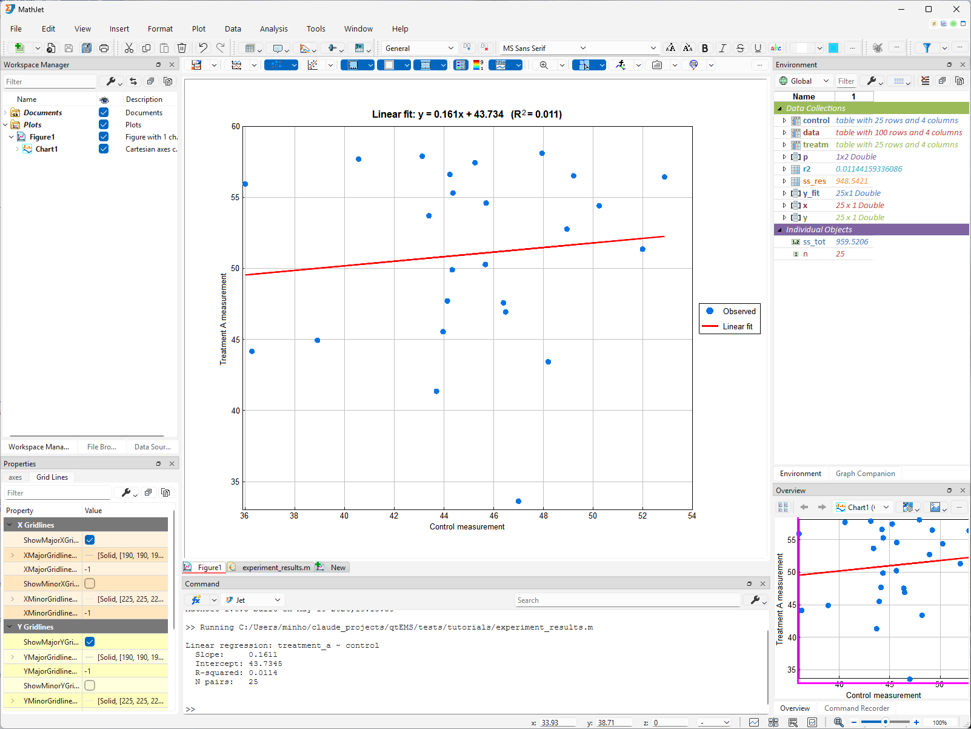
Task: Select r2 variable in Environment list
Action: click(x=807, y=169)
